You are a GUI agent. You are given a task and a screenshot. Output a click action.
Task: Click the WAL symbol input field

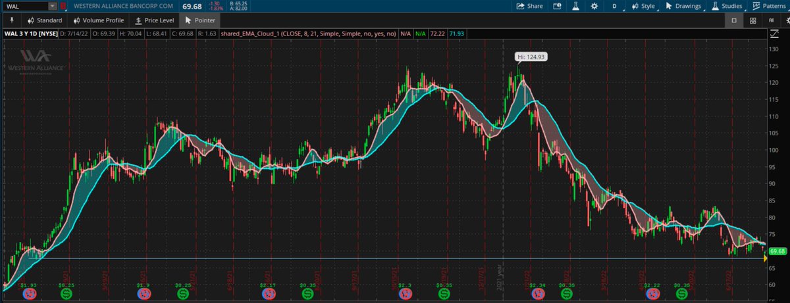coord(25,6)
